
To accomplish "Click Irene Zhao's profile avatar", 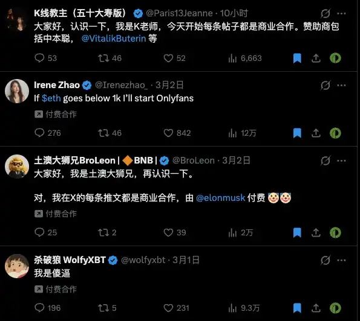I will (17, 91).
